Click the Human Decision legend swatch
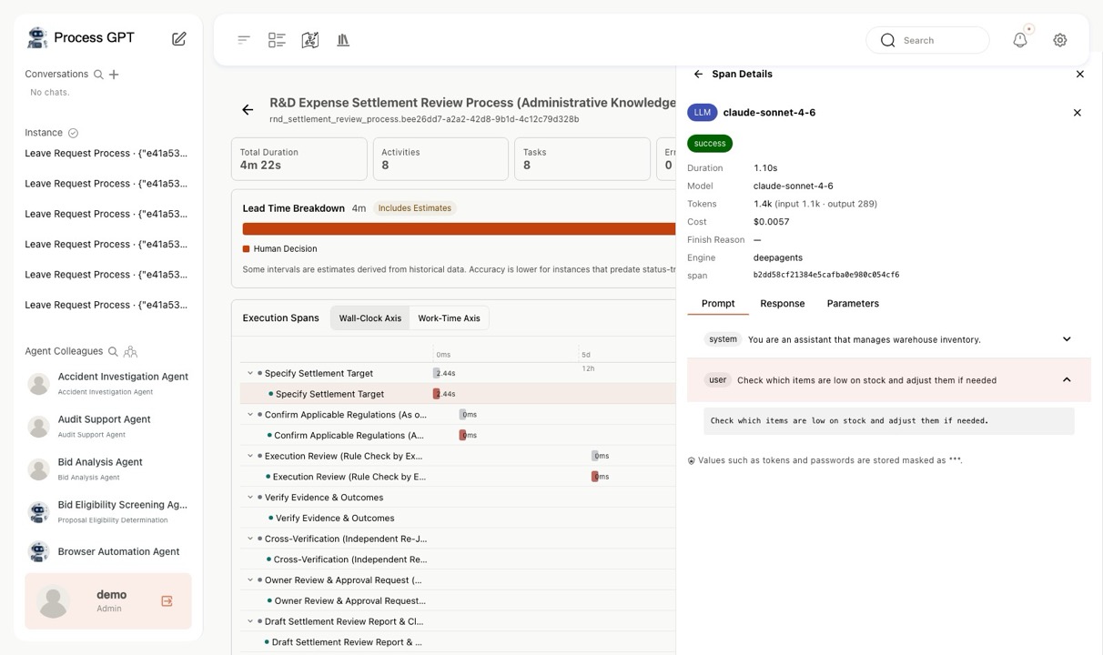The width and height of the screenshot is (1103, 655). (247, 249)
